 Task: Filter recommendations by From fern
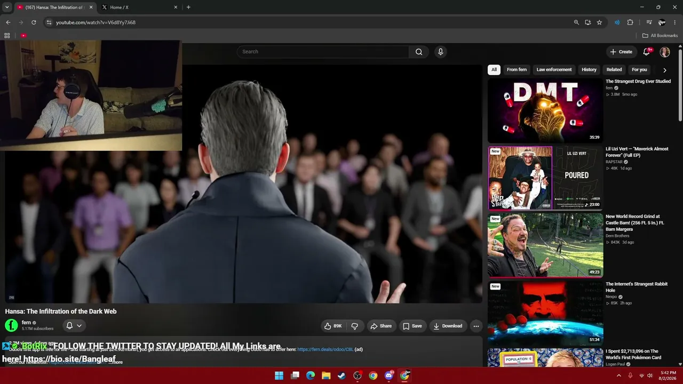517,70
